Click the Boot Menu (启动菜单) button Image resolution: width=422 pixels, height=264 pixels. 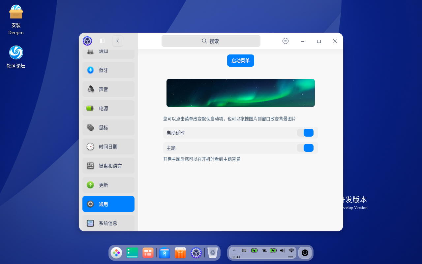coord(240,60)
